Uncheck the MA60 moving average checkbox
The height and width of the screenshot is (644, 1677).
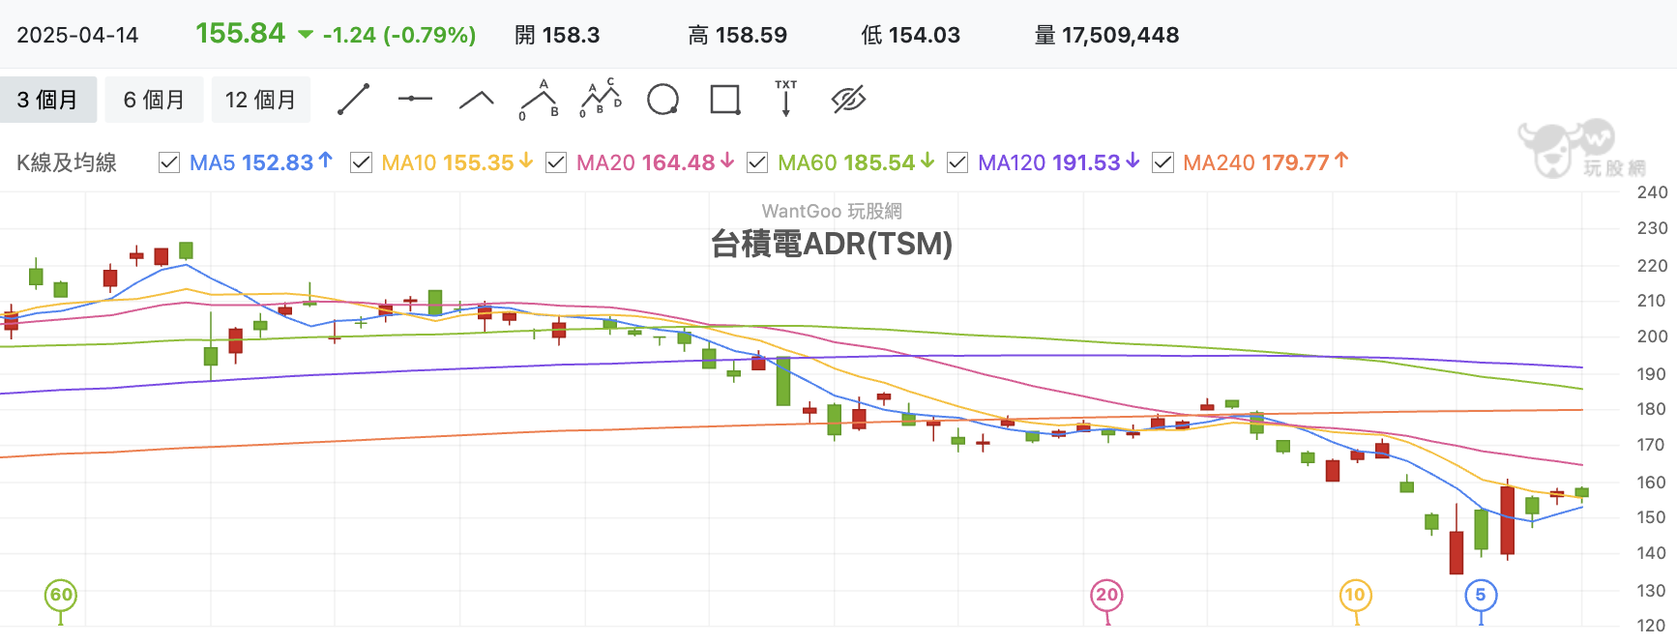coord(757,162)
